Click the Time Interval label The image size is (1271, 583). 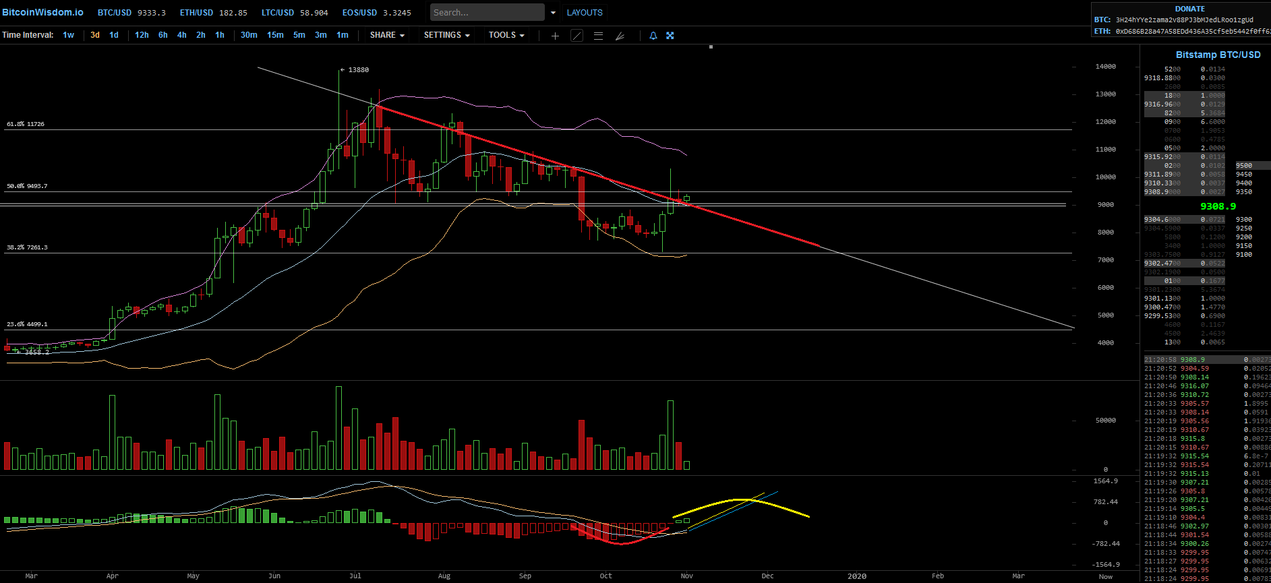pos(28,35)
